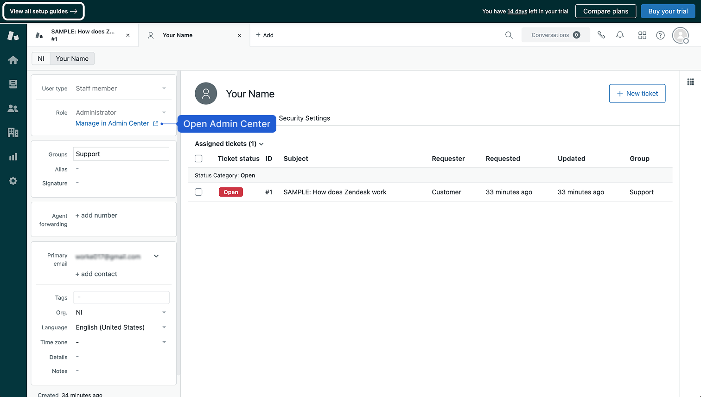Sort by the Requested column header
The image size is (701, 397).
[x=503, y=159]
